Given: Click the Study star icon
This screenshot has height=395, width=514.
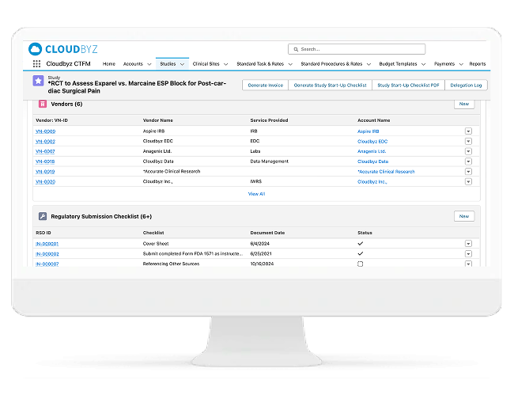Looking at the screenshot, I should click(x=39, y=81).
